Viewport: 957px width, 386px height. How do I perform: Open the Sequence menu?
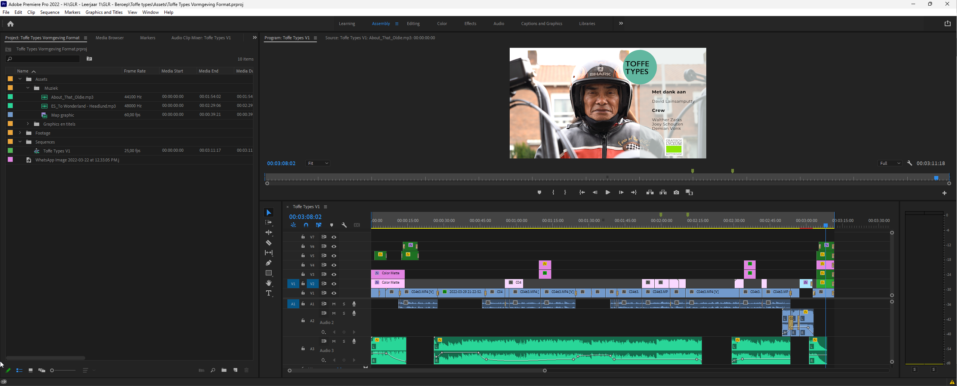click(50, 12)
